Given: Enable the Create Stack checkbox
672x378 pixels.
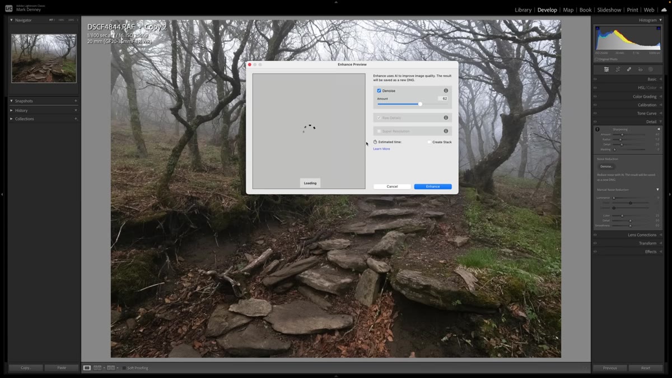Looking at the screenshot, I should (x=430, y=142).
